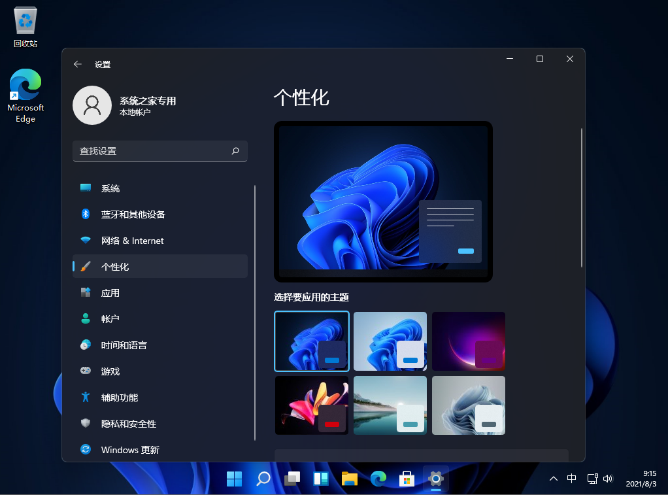Image resolution: width=668 pixels, height=495 pixels.
Task: Open the Recycle Bin desktop icon
Action: pyautogui.click(x=25, y=27)
